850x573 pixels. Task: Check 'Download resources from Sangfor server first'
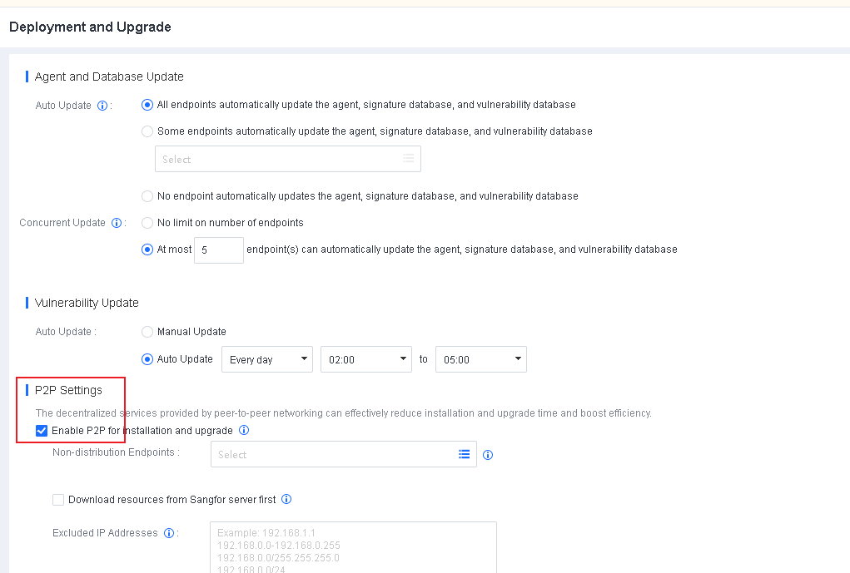pyautogui.click(x=58, y=500)
